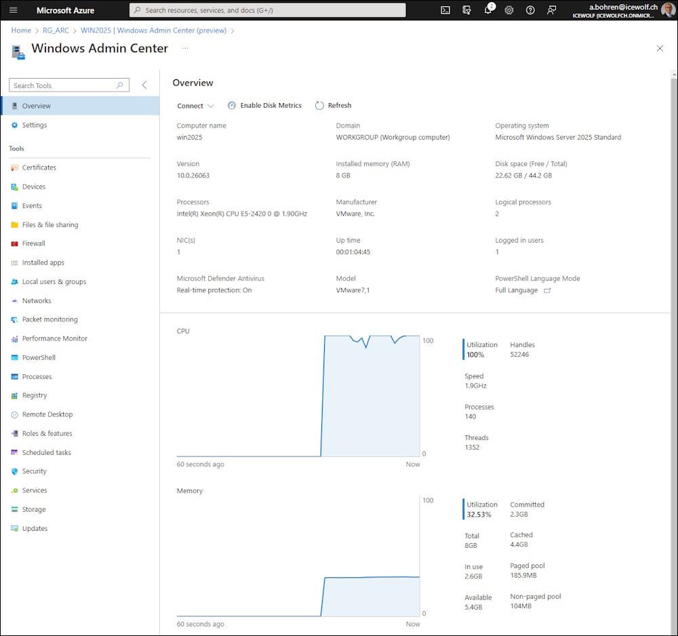Click the PowerShell tool icon
The height and width of the screenshot is (636, 678).
(x=14, y=357)
